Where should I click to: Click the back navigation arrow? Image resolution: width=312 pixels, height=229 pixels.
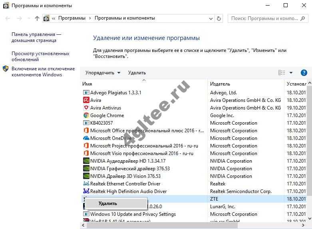[x=8, y=18]
